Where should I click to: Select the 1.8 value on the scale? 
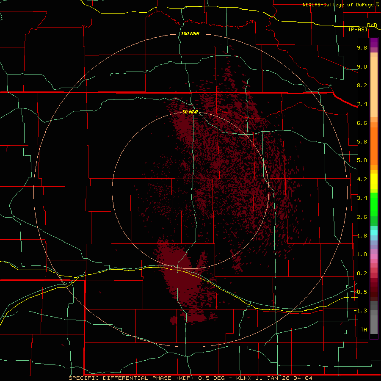(362, 236)
